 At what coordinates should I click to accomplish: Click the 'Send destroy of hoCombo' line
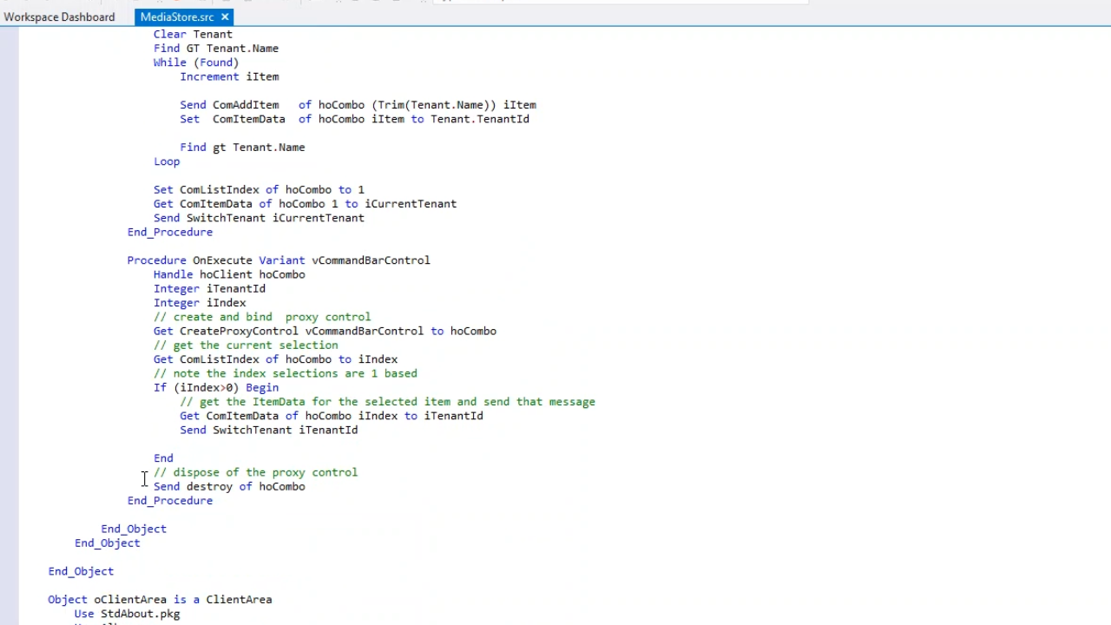point(229,487)
